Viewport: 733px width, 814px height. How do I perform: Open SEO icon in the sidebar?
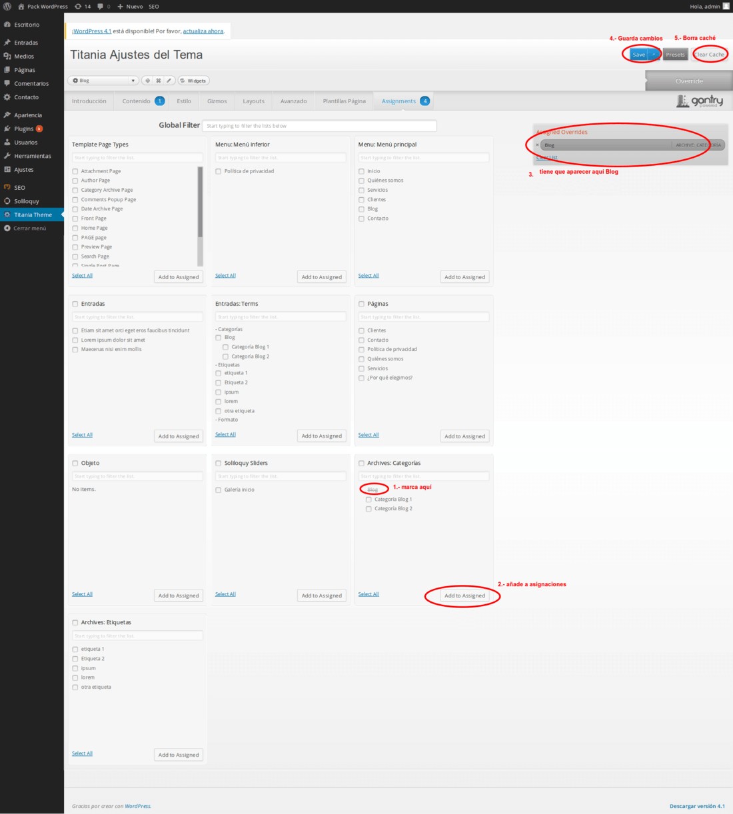tap(7, 187)
